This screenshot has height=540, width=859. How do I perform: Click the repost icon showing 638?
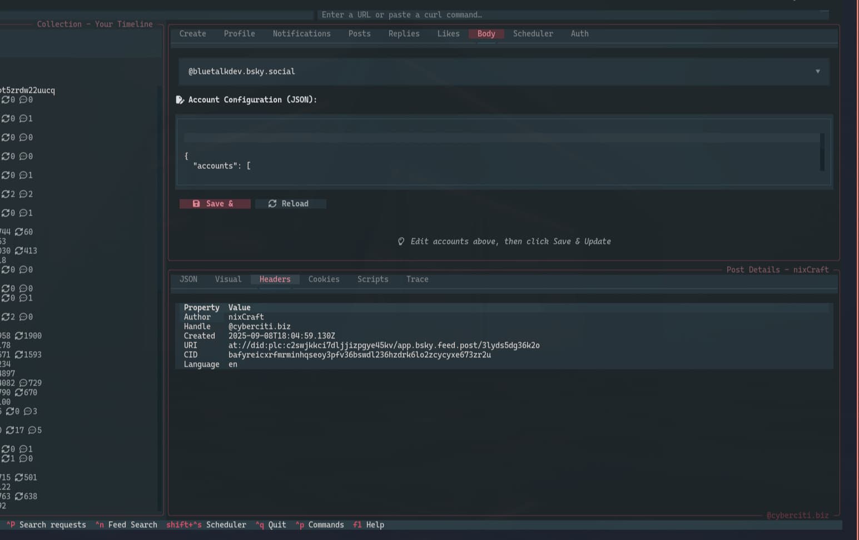click(x=19, y=497)
